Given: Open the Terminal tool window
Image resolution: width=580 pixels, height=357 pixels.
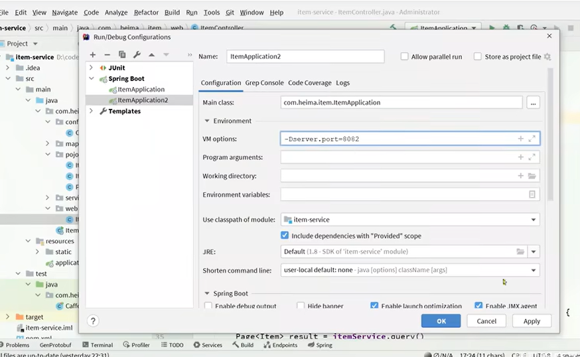Looking at the screenshot, I should coord(98,345).
